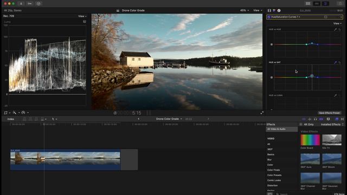Open the color inspector View dropdown

pos(337,23)
